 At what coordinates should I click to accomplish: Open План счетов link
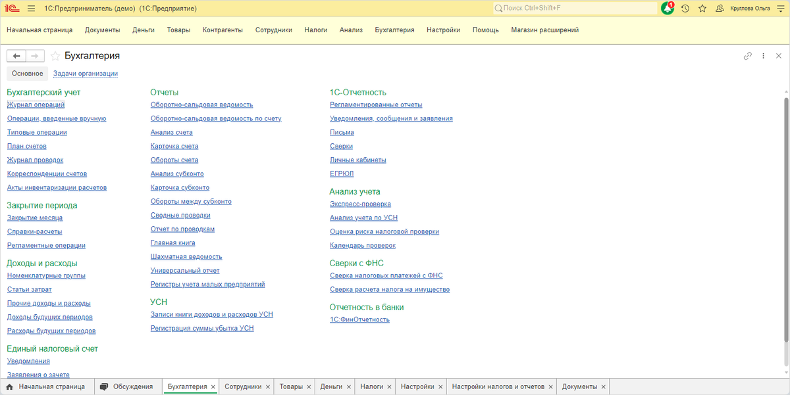point(27,146)
